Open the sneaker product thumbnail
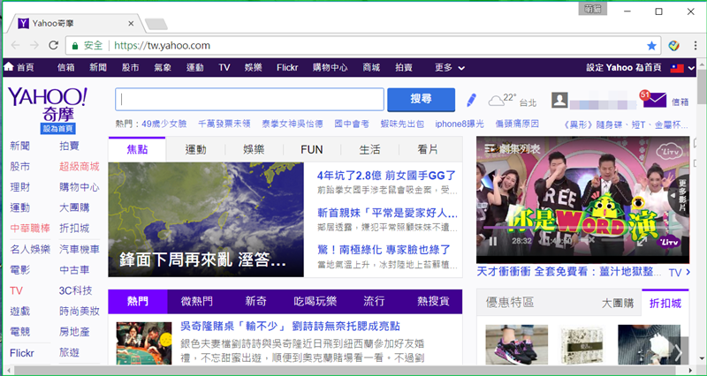Viewport: 707px width, 376px height. pyautogui.click(x=517, y=345)
